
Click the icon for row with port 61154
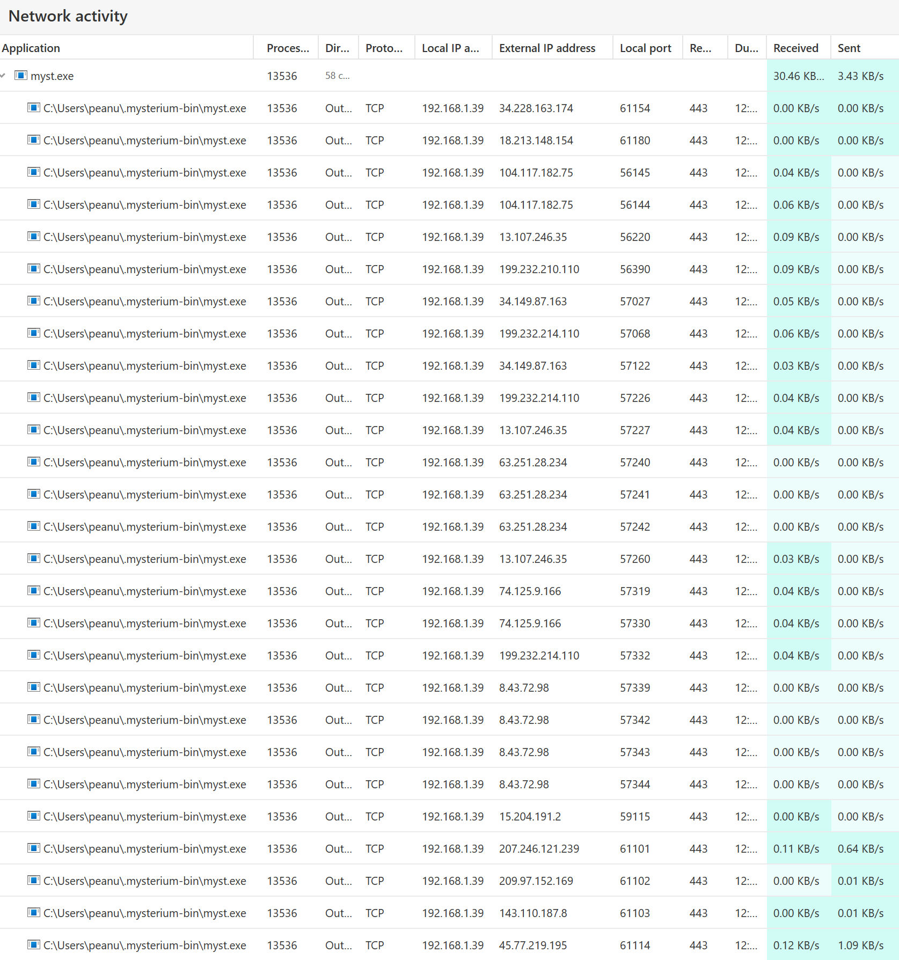(x=33, y=107)
